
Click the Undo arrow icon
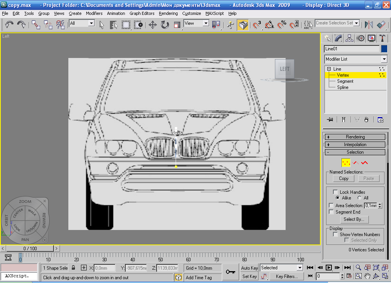[x=9, y=25]
